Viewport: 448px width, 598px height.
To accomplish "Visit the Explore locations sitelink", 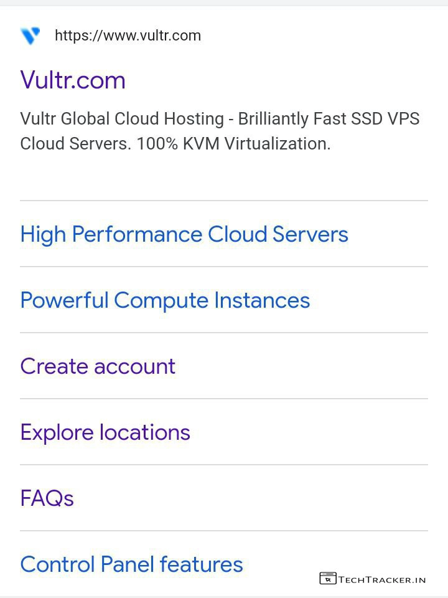I will coord(105,432).
